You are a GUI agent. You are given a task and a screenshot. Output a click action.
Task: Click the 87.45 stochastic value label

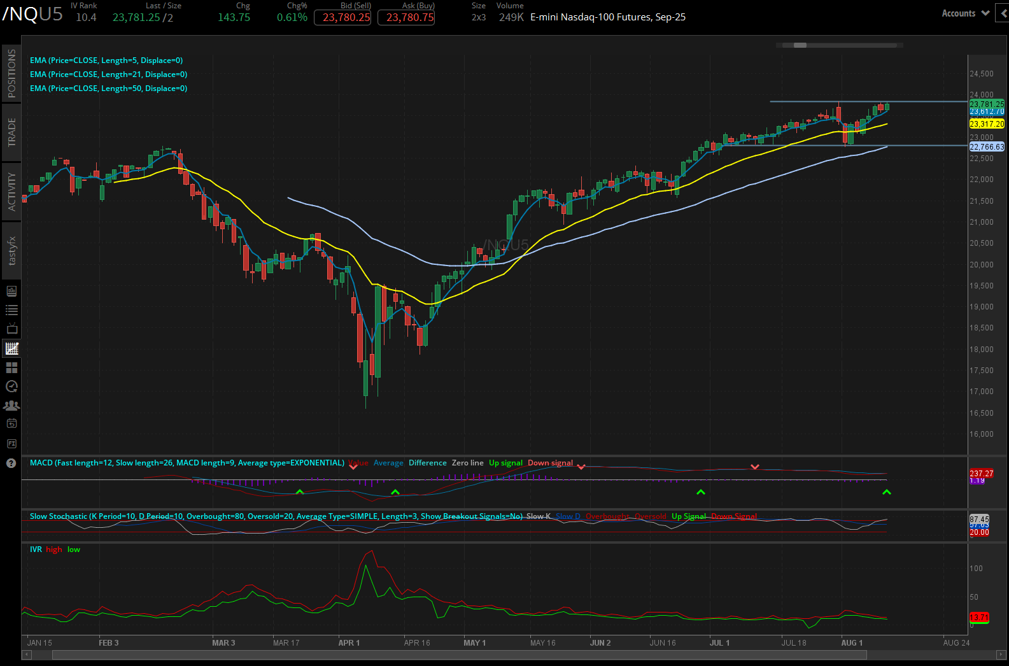tap(979, 520)
